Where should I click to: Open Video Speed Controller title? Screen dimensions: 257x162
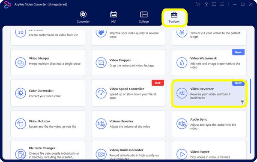[x=127, y=89]
